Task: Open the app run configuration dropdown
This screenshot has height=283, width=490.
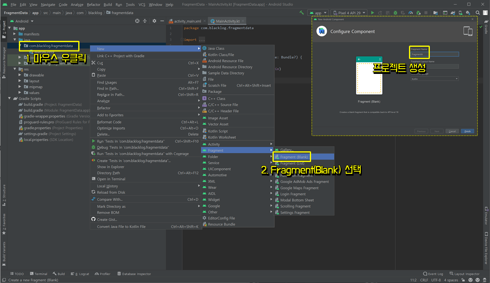Action: 318,13
